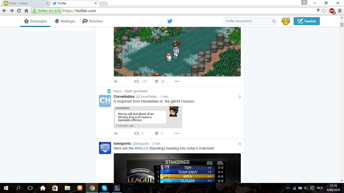Screen dimensions: 344x193
Task: Click the browser address bar URL
Action: [x=79, y=11]
